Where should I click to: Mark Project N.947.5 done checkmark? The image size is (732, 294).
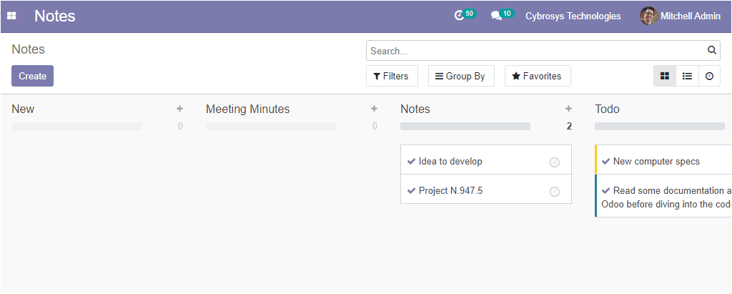(x=411, y=191)
